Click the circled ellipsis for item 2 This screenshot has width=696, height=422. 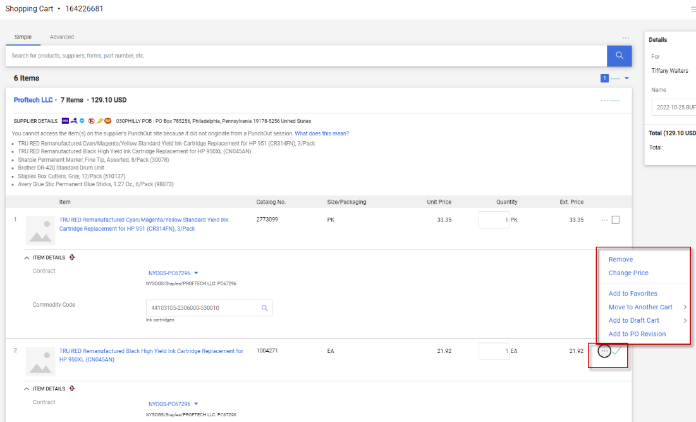click(x=604, y=351)
